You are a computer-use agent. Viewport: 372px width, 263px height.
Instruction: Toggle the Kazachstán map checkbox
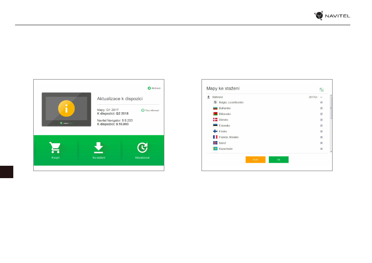point(321,149)
